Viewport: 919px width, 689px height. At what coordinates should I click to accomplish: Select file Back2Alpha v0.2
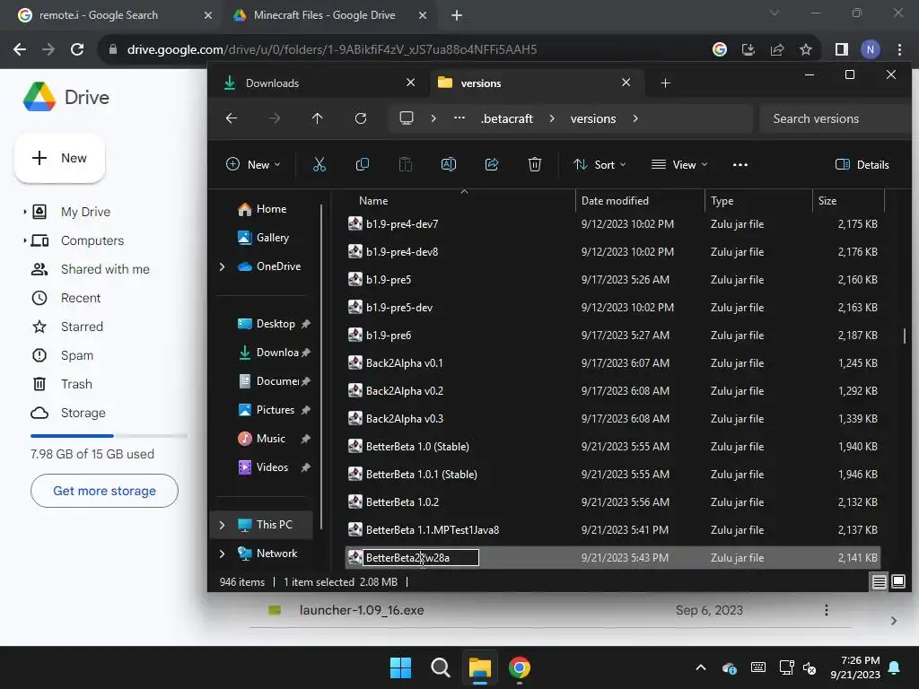pyautogui.click(x=405, y=391)
